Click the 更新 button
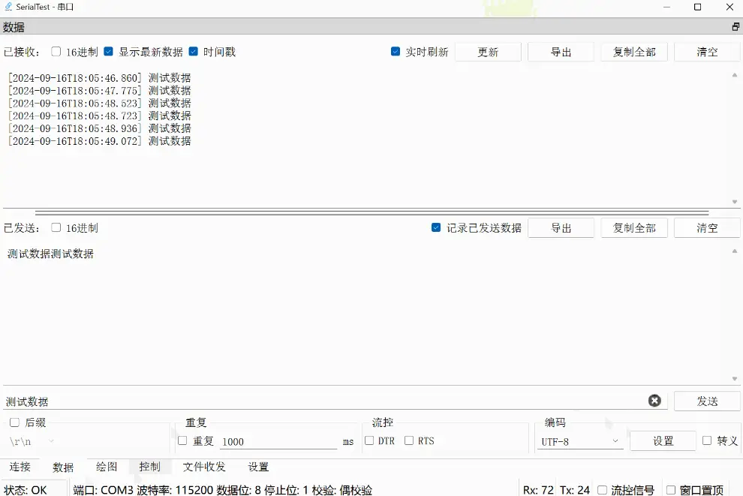This screenshot has height=496, width=743. point(488,52)
